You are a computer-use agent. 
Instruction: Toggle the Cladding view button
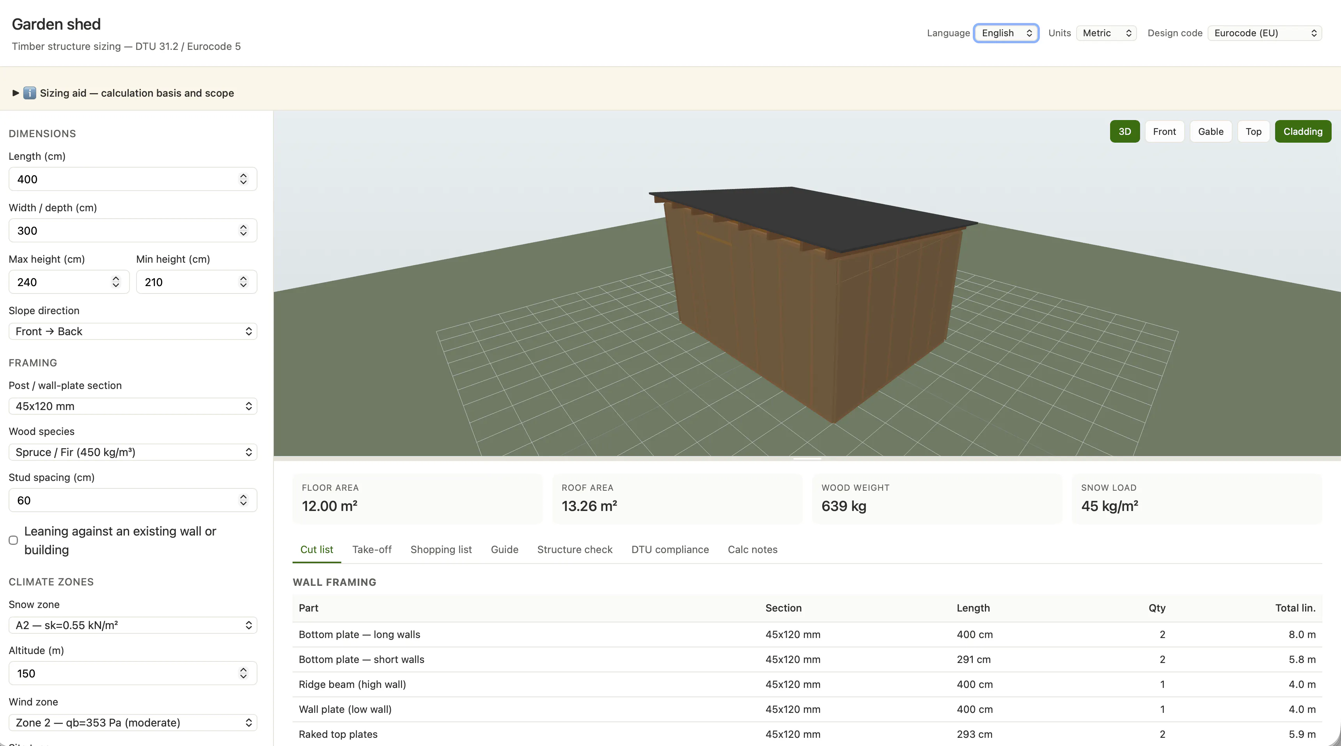click(x=1302, y=132)
